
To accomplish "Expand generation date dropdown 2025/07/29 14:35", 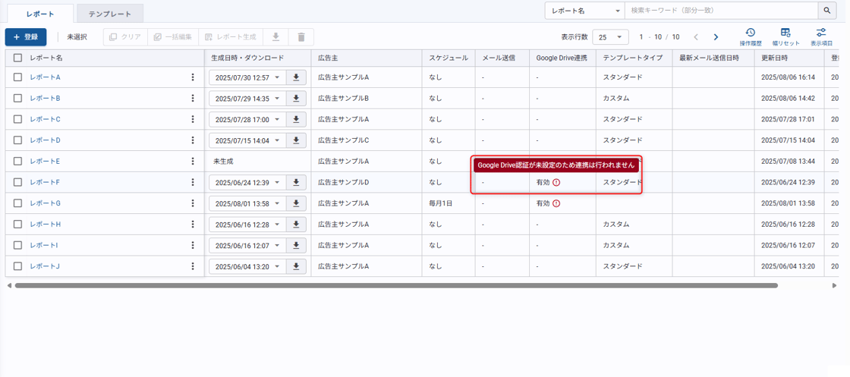I will click(247, 99).
